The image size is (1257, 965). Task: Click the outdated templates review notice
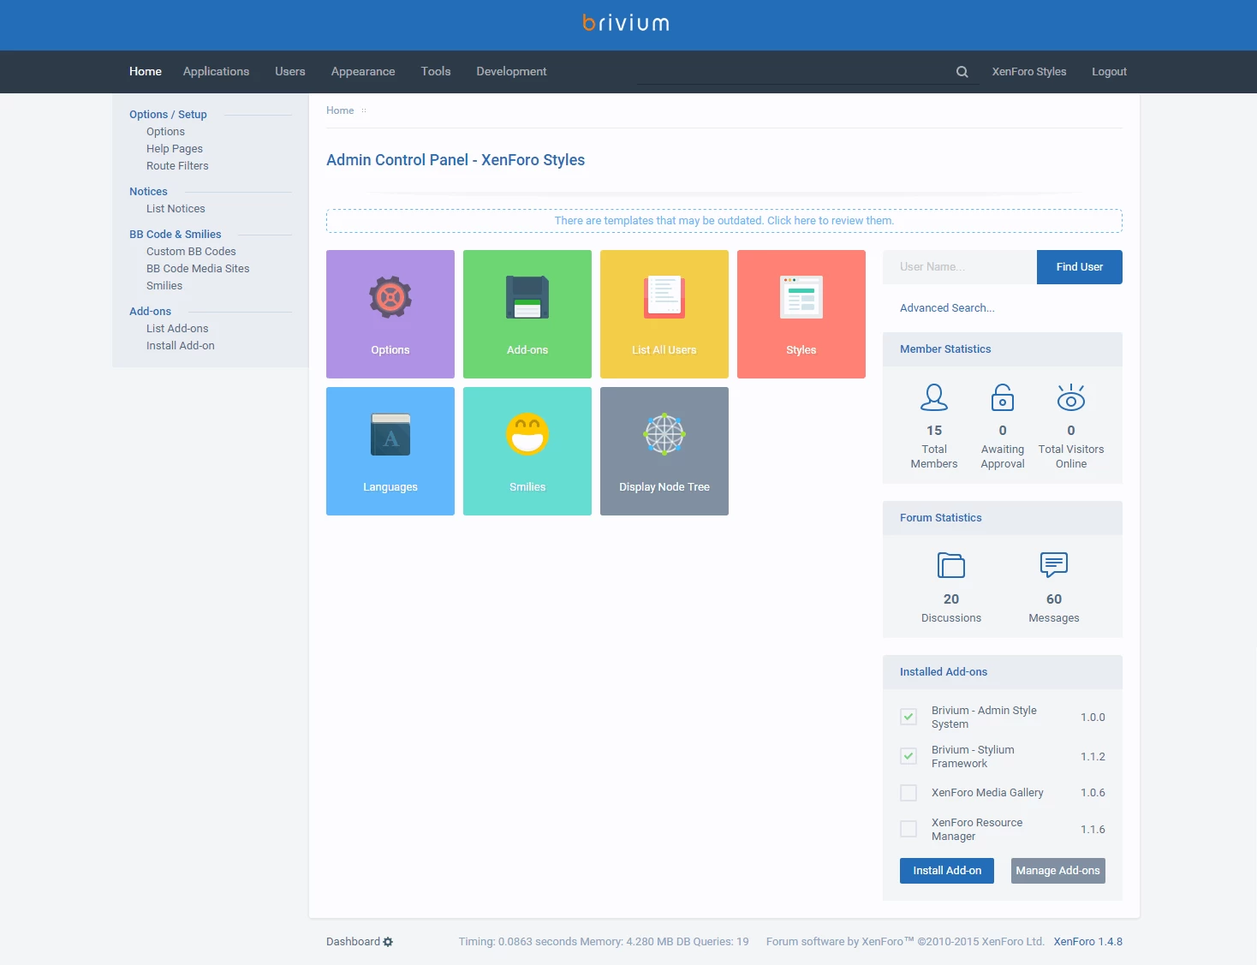click(724, 221)
